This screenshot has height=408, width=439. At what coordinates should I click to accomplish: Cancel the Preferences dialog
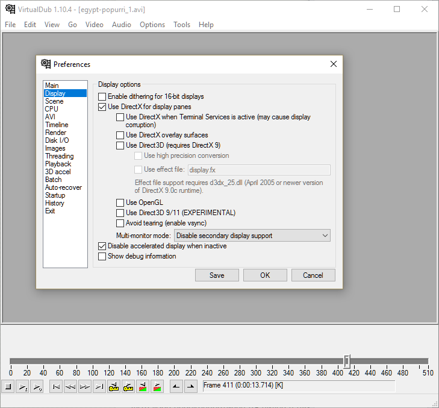coord(313,275)
